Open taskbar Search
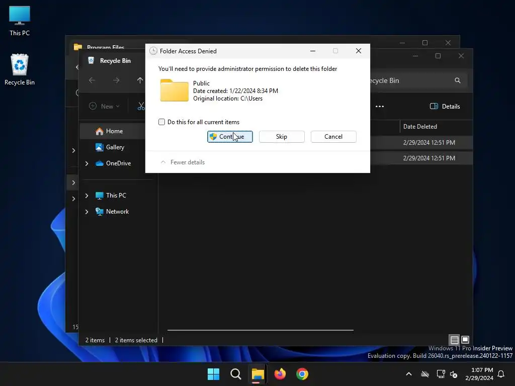515x386 pixels. pyautogui.click(x=235, y=374)
